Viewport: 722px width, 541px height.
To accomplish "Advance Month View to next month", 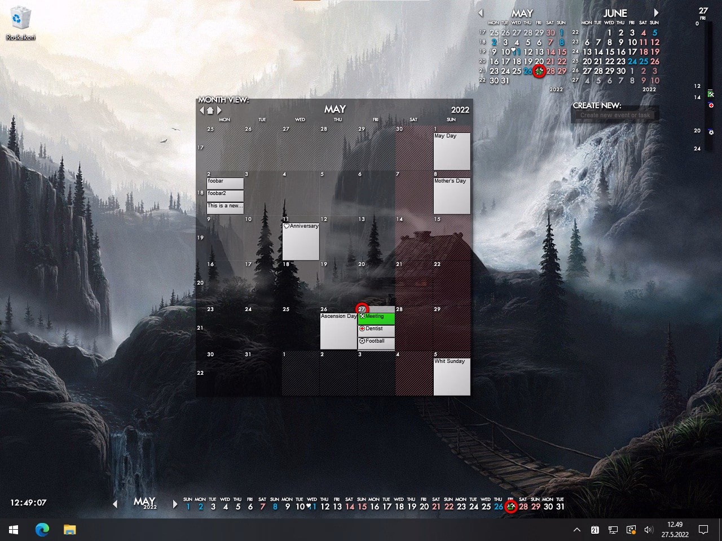I will point(219,110).
